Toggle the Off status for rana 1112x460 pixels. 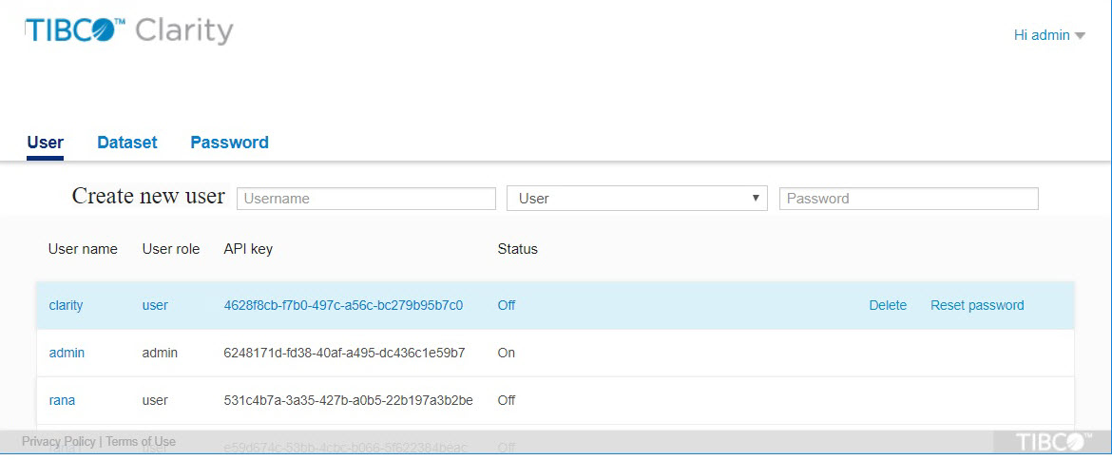[x=507, y=400]
